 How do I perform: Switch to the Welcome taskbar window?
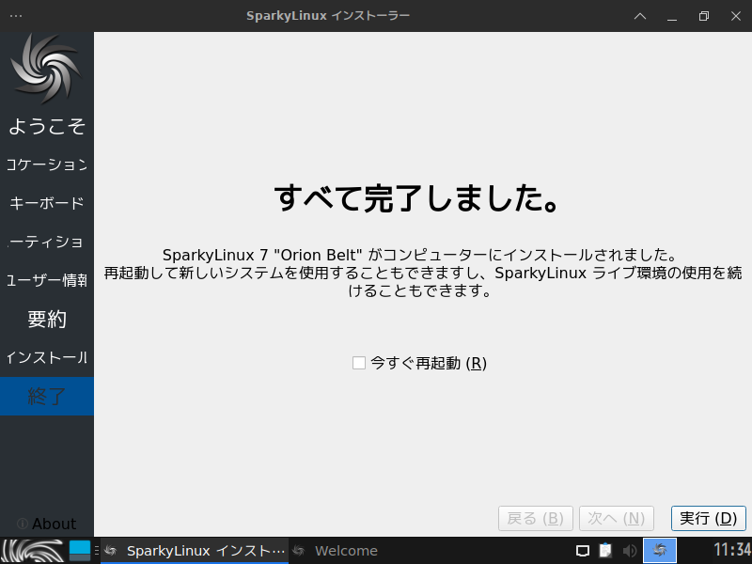coord(336,551)
